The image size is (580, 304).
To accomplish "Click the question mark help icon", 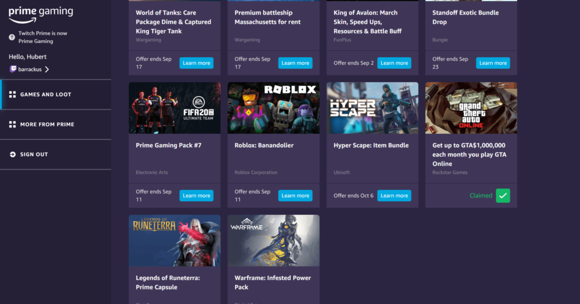I will pyautogui.click(x=12, y=37).
